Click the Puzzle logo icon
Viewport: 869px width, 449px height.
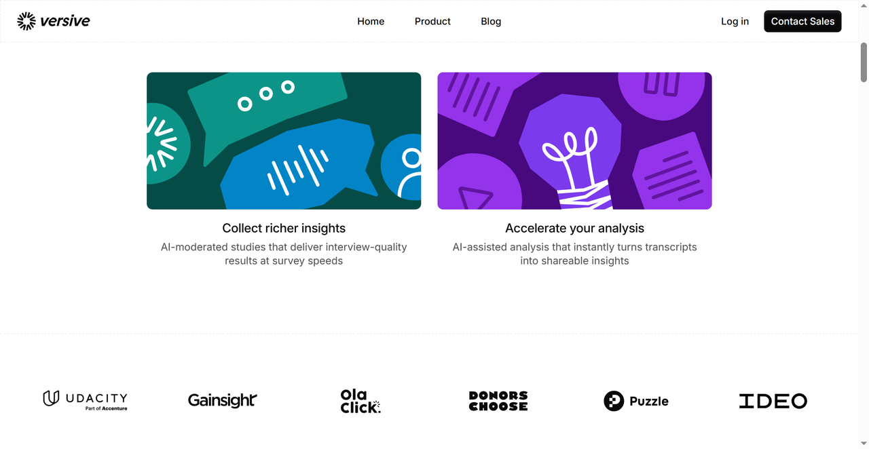click(614, 401)
